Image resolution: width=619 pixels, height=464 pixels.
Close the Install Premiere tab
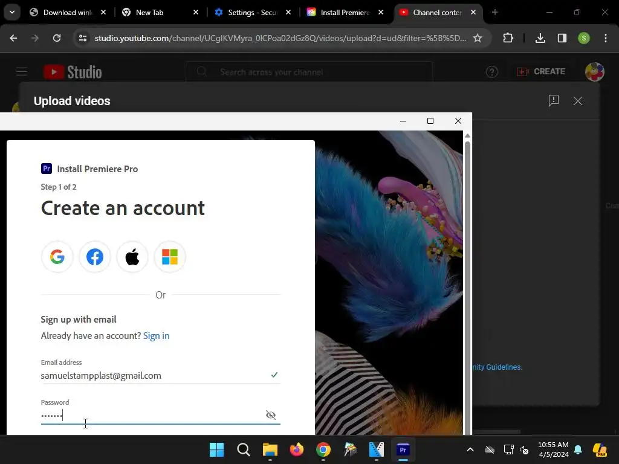point(381,12)
